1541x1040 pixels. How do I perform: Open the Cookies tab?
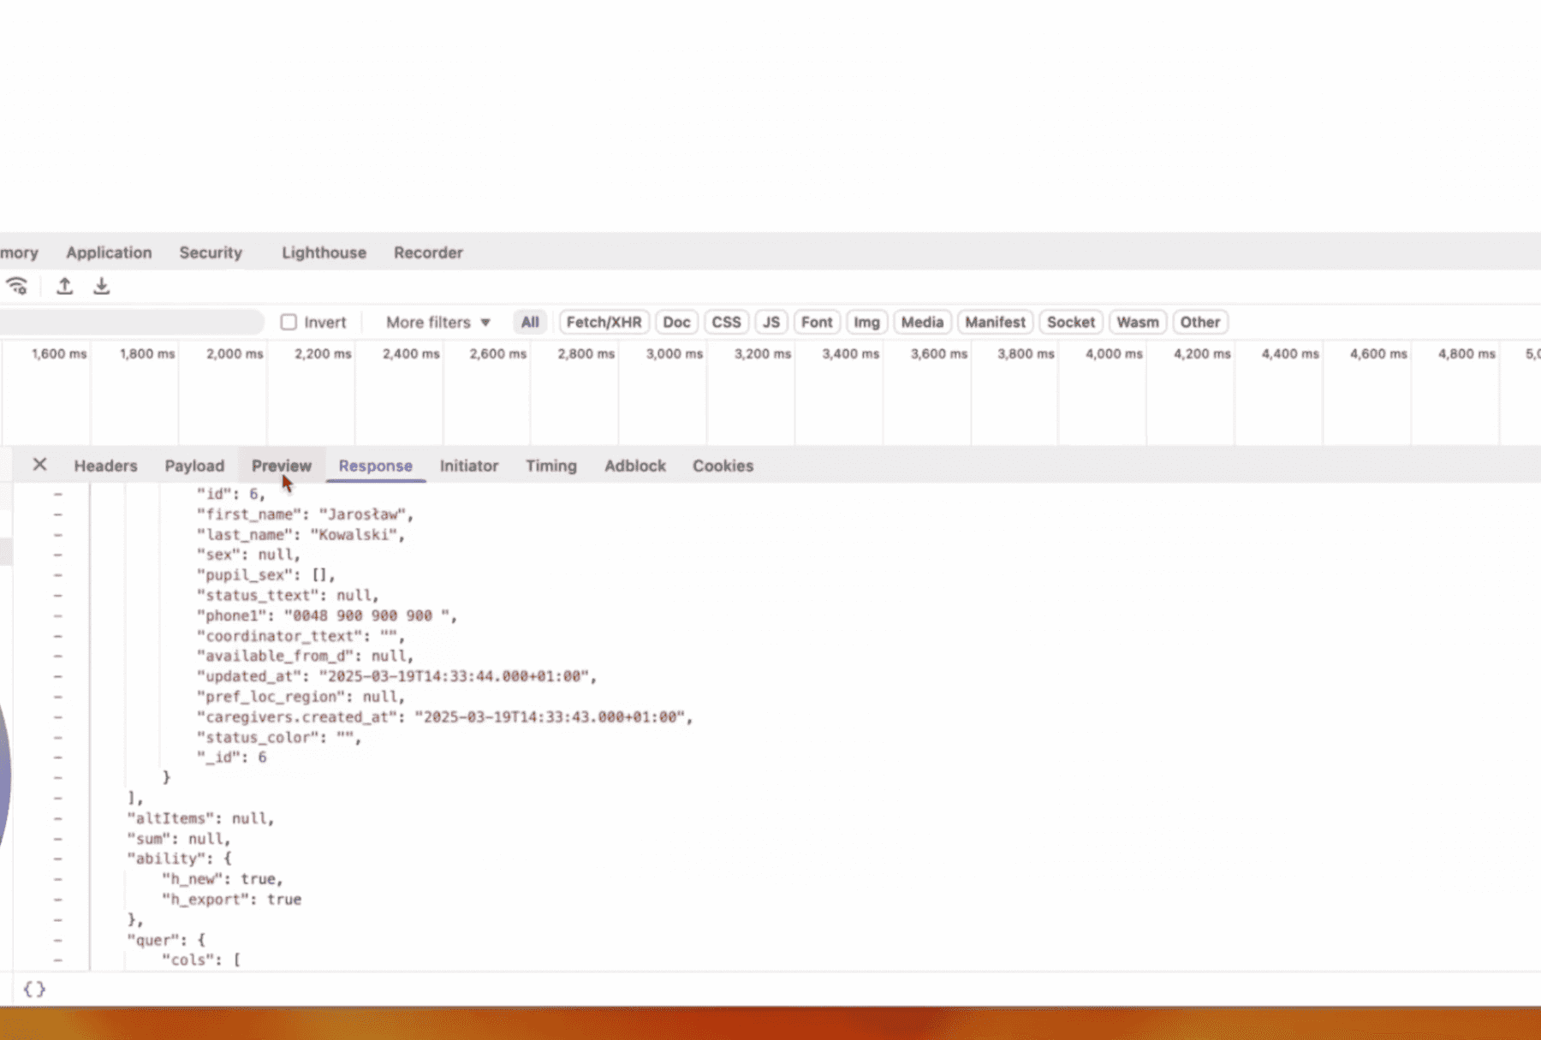tap(723, 466)
